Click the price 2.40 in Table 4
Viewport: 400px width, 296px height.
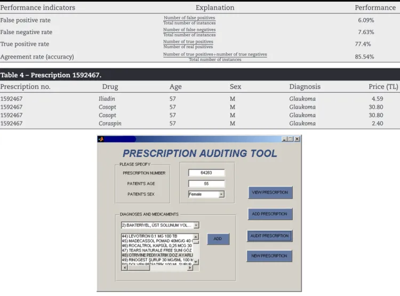click(377, 124)
